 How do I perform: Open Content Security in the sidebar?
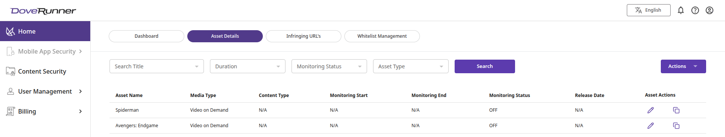point(45,71)
